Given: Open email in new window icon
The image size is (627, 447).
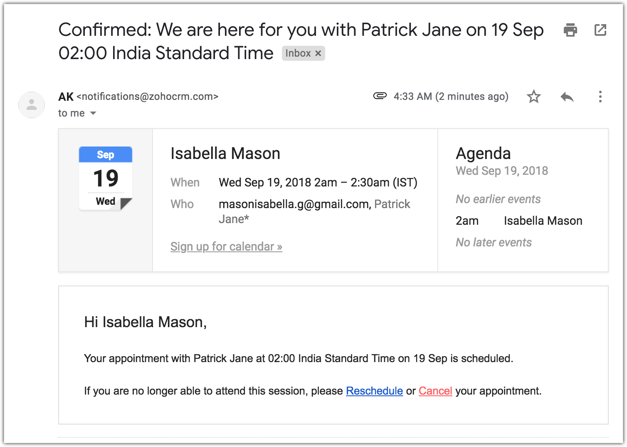Looking at the screenshot, I should click(600, 30).
